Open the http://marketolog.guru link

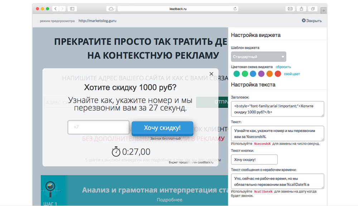point(97,20)
